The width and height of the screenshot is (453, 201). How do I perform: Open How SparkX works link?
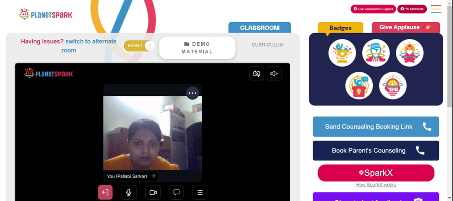(x=376, y=185)
